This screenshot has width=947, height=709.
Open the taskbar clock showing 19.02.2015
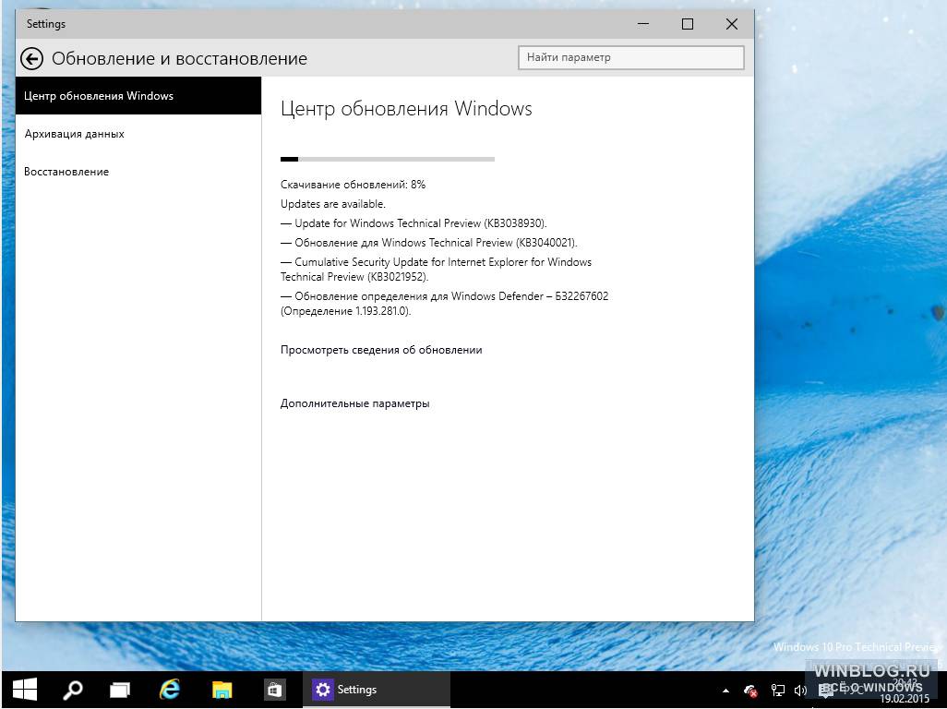[905, 691]
